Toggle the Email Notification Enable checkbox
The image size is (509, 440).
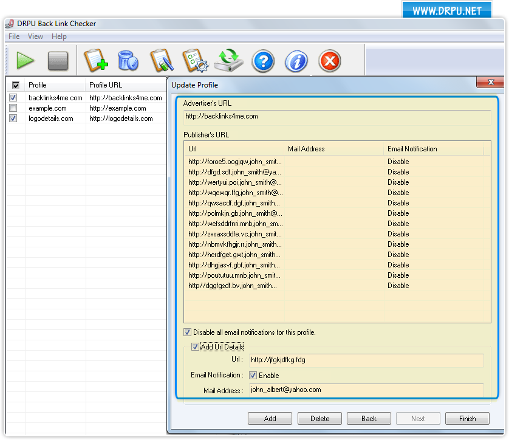(253, 376)
